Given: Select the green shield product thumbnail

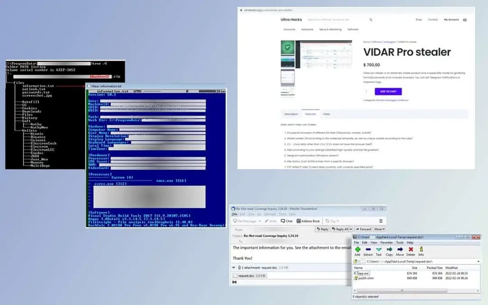Looking at the screenshot, I should pyautogui.click(x=287, y=47).
